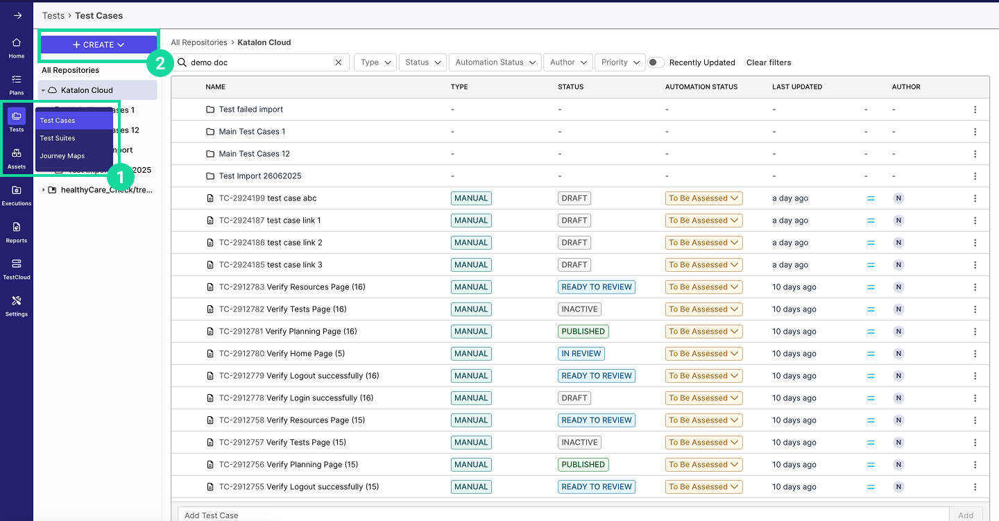Click the CREATE button
The image size is (999, 521).
pos(99,44)
